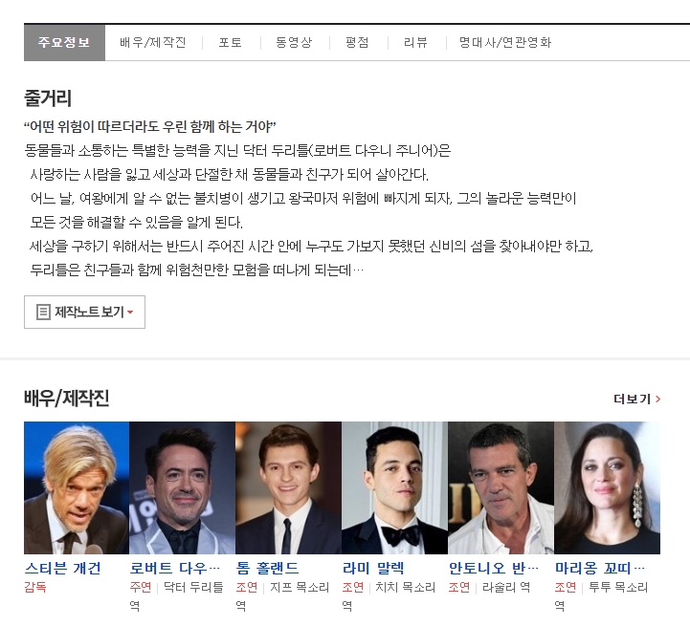Click the 로버트 다우니 주니어 cast photo
This screenshot has height=627, width=690.
(182, 487)
